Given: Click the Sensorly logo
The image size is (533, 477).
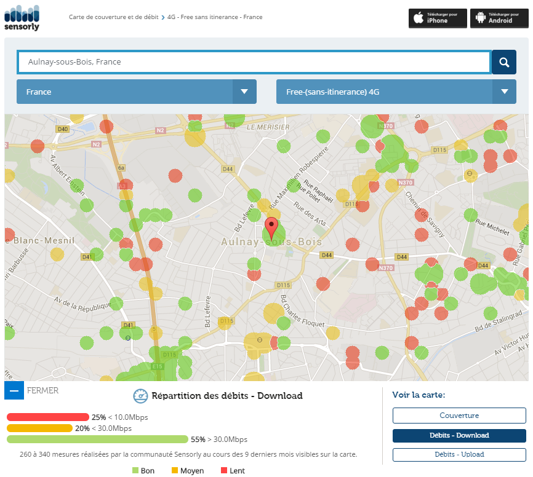Looking at the screenshot, I should click(x=22, y=17).
